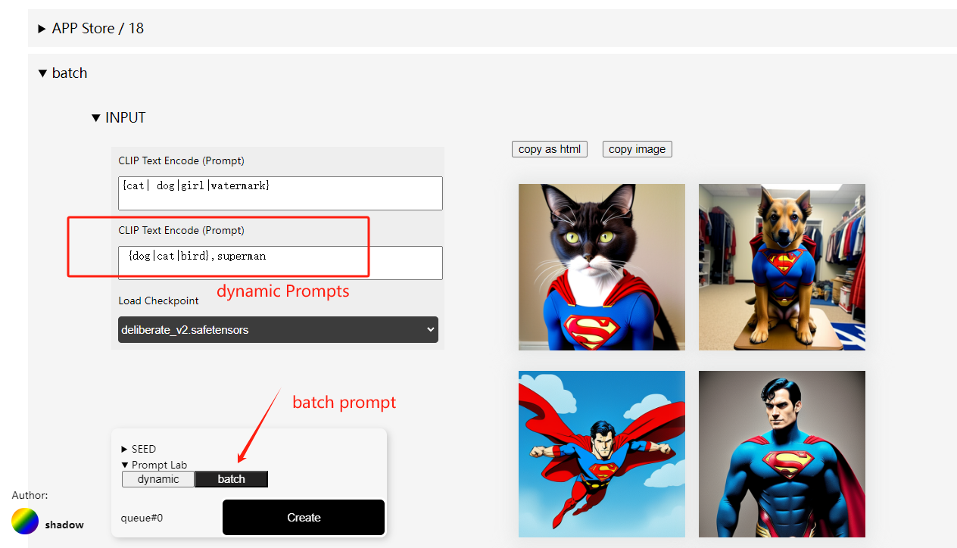Click the copy as html button

click(550, 149)
